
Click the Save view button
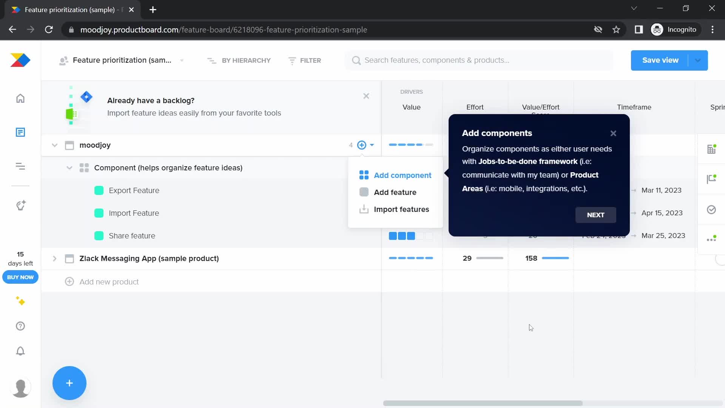click(660, 60)
